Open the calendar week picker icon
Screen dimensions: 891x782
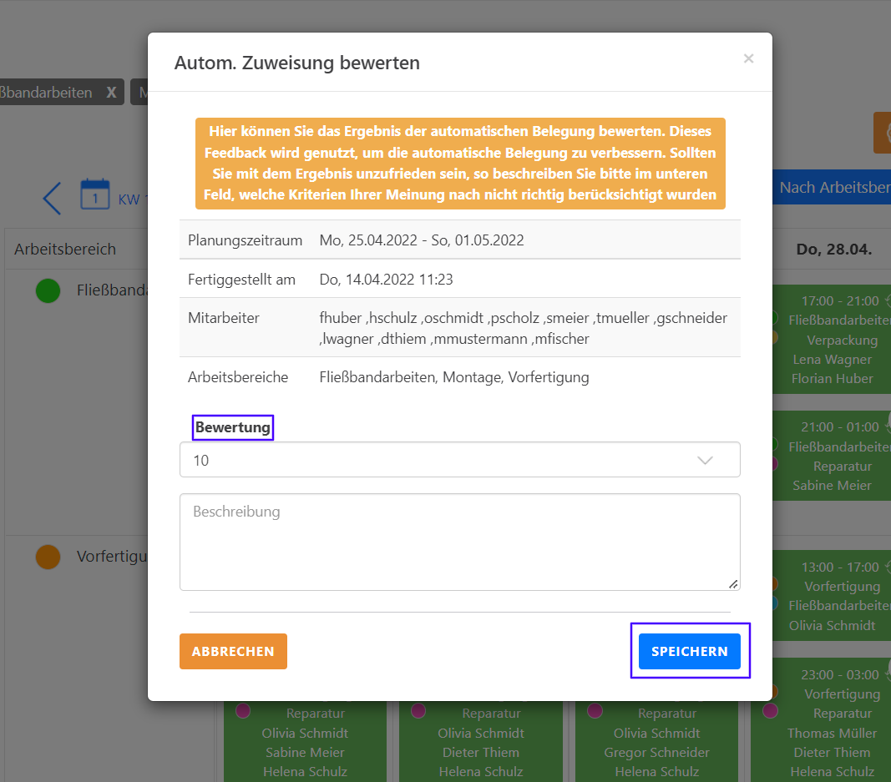pos(95,194)
